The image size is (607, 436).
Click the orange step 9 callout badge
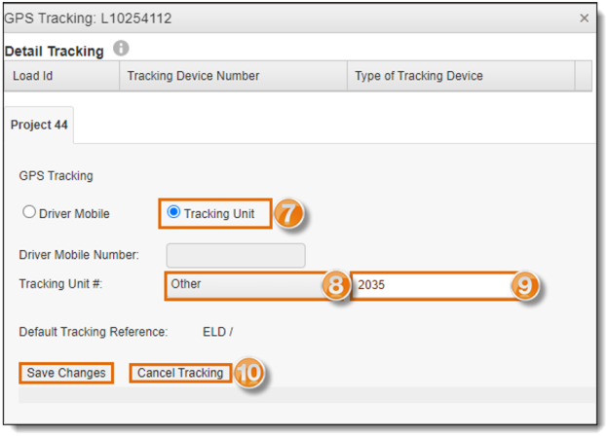tap(524, 285)
